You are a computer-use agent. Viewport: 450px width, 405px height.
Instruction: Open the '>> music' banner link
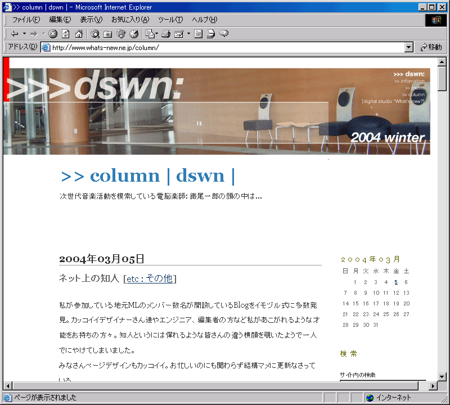coord(415,88)
